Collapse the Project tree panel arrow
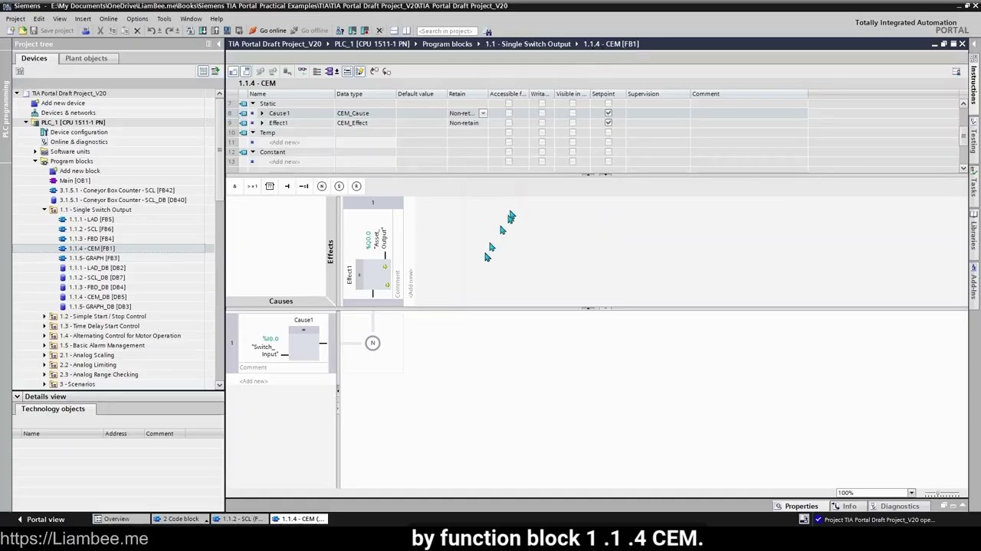Image resolution: width=981 pixels, height=551 pixels. 218,44
